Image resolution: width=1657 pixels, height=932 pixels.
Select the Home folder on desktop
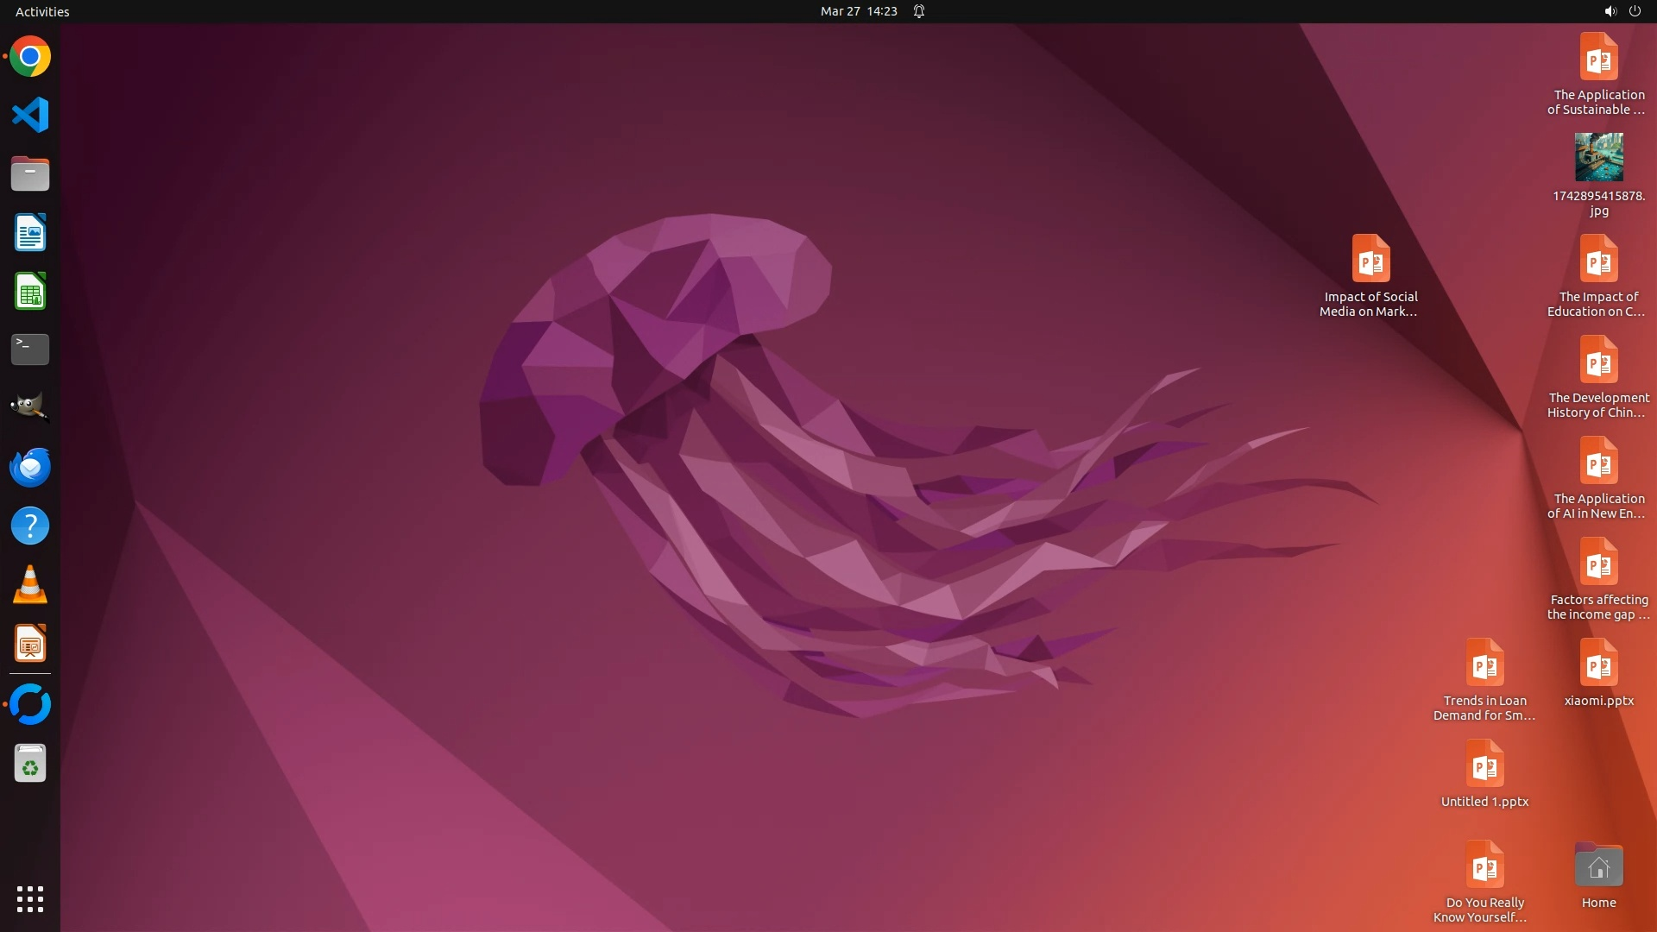[1598, 866]
